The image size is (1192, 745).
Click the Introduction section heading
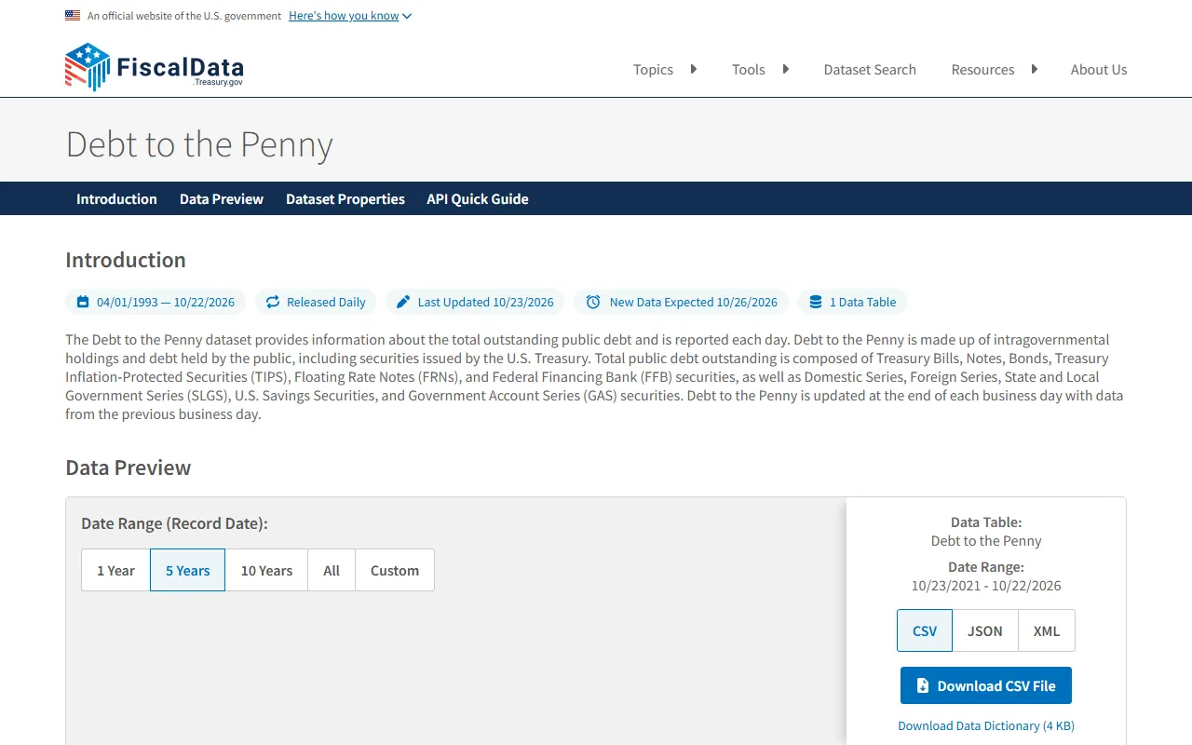(x=126, y=260)
